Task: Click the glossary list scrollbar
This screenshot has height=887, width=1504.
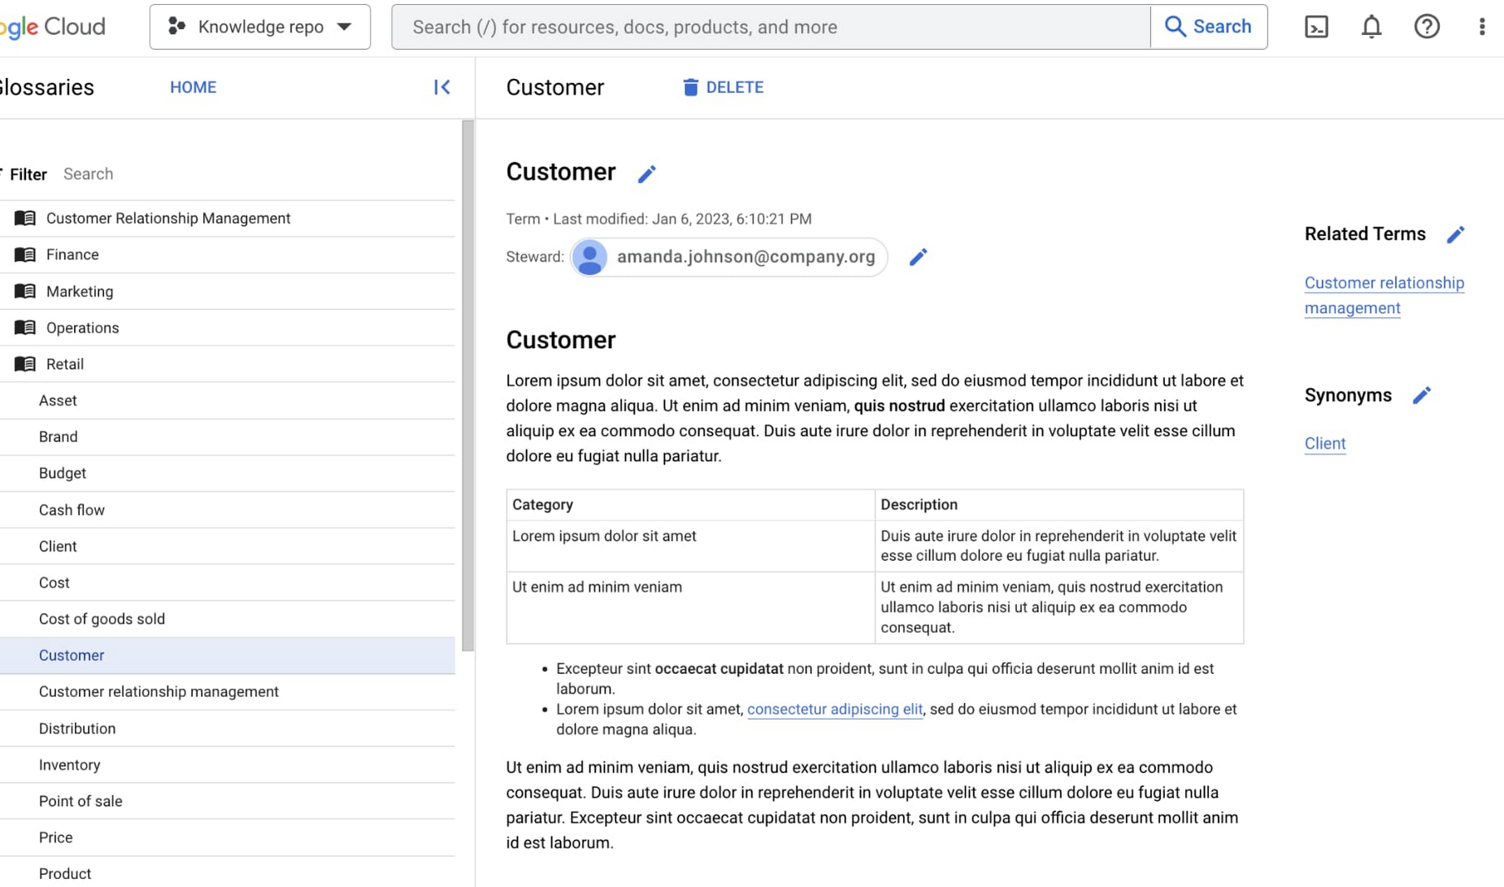Action: click(x=467, y=386)
